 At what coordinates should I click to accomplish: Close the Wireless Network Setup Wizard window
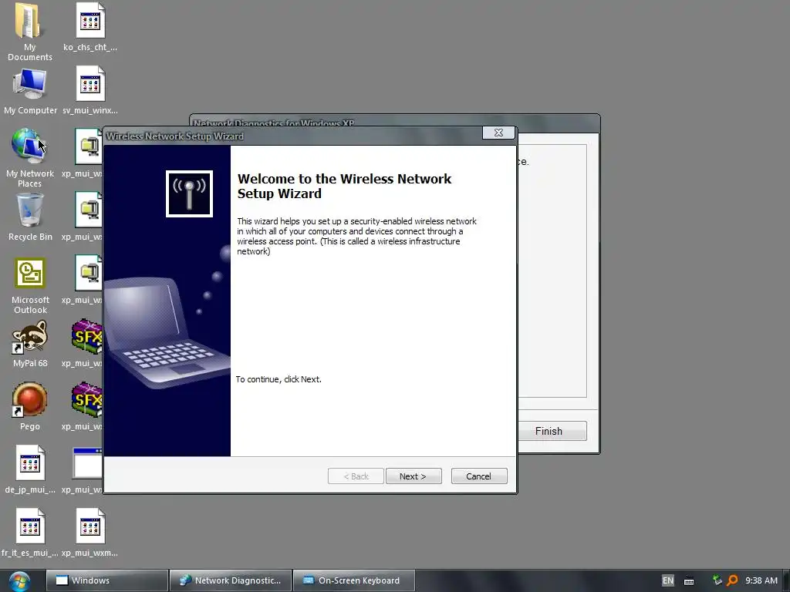click(x=499, y=133)
